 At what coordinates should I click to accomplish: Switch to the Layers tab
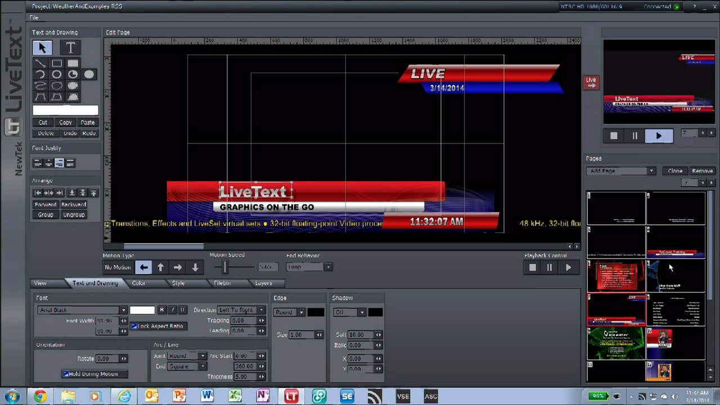pyautogui.click(x=263, y=283)
